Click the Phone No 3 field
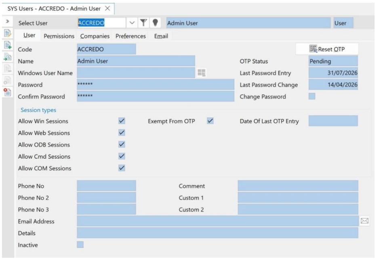This screenshot has height=260, width=377. coord(106,209)
